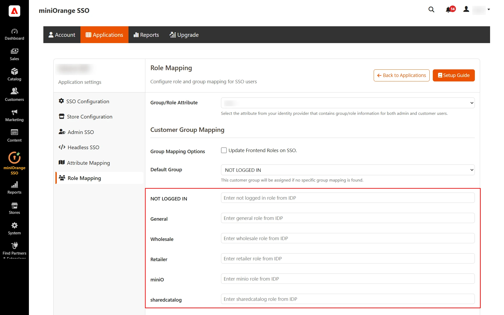Focus the General role input field
504x315 pixels.
[348, 218]
